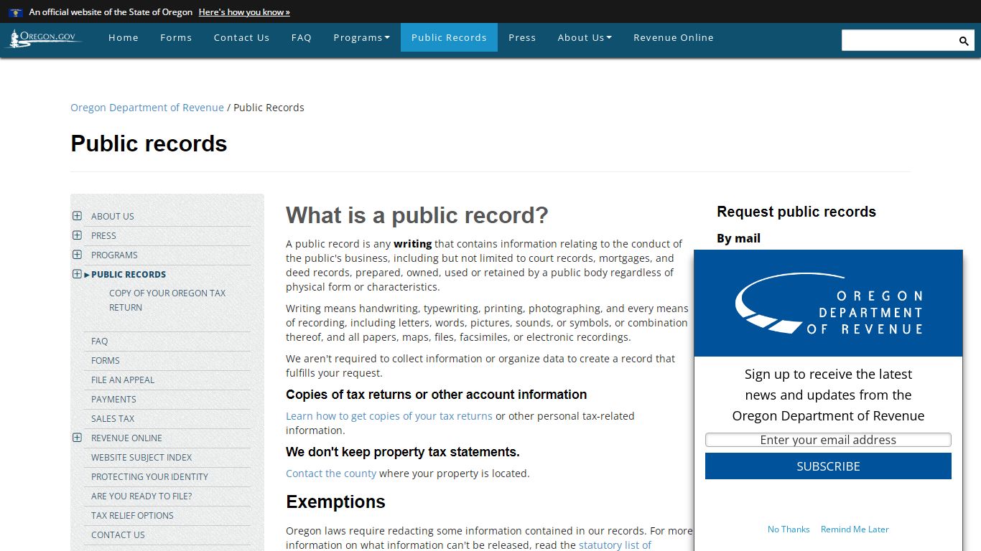Screen dimensions: 981x551
Task: Expand the About Us sidebar section
Action: point(77,216)
